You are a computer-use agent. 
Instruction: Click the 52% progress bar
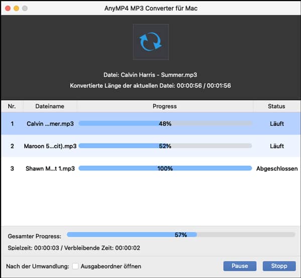[165, 146]
